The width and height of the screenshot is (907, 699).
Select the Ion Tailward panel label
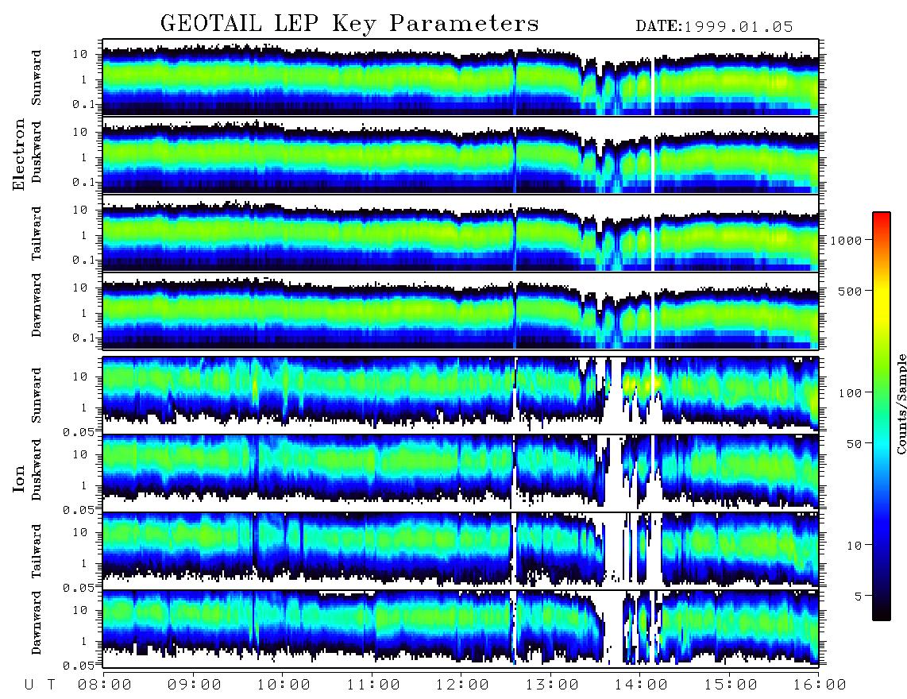pyautogui.click(x=37, y=551)
